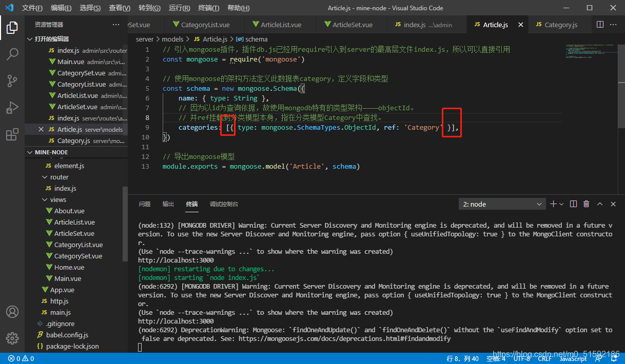Image resolution: width=625 pixels, height=364 pixels.
Task: Open the Run and Debug view
Action: coord(12,108)
